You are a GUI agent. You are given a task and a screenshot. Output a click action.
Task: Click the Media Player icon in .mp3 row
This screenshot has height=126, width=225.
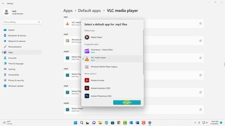67,75
